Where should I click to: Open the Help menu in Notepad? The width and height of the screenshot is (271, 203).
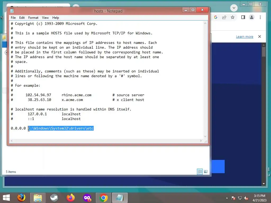[x=56, y=18]
